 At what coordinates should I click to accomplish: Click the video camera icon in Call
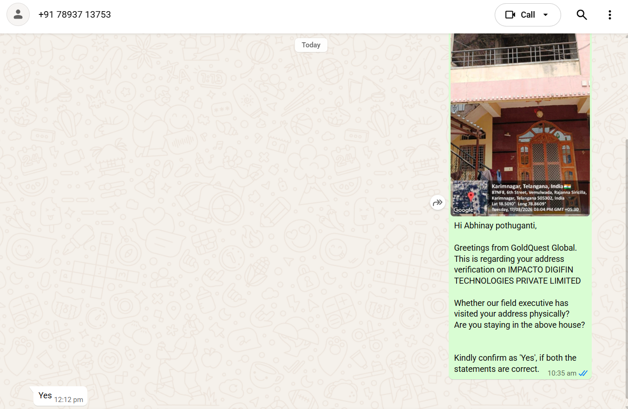click(510, 15)
